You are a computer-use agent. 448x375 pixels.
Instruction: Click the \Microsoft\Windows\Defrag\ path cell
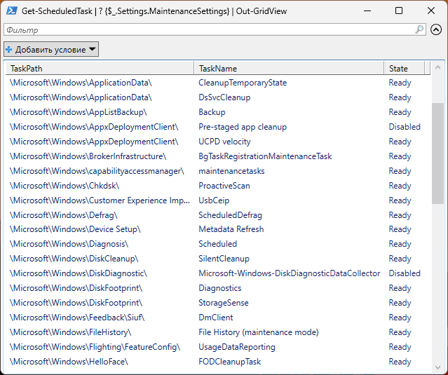coord(63,215)
